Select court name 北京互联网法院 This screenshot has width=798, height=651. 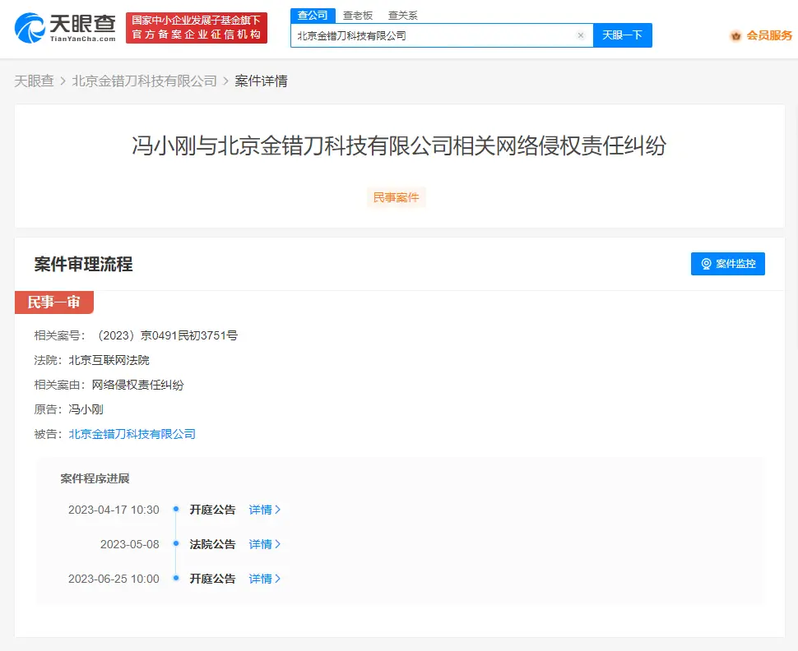point(109,360)
